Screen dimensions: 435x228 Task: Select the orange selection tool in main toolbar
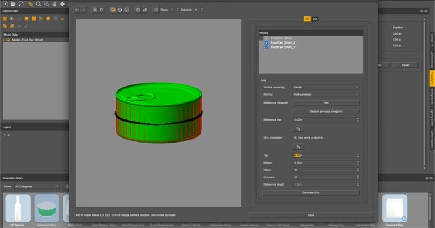31,4
